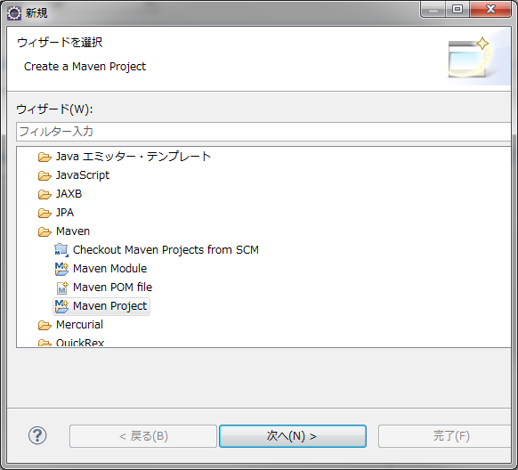Focus the フィルター入力 filter field
The image size is (518, 470).
pos(263,132)
